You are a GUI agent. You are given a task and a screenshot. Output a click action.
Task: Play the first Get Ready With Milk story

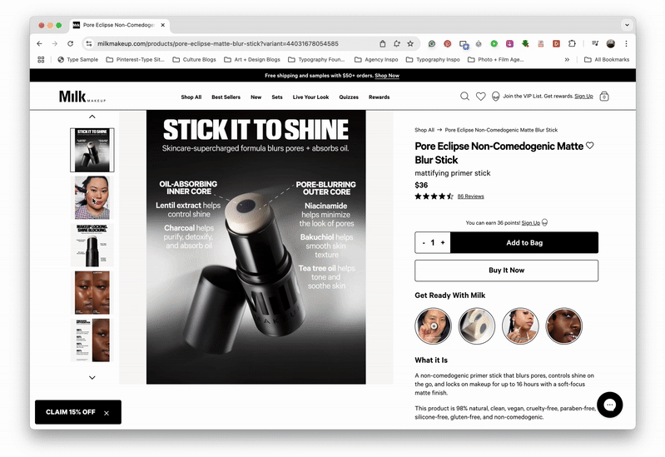[433, 325]
